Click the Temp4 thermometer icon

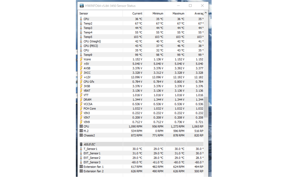(81, 32)
